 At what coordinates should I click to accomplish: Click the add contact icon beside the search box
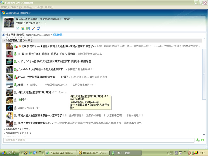198,140
